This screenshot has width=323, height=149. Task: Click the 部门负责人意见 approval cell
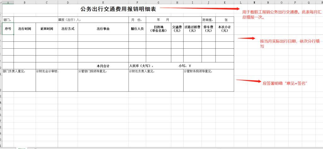(x=19, y=81)
